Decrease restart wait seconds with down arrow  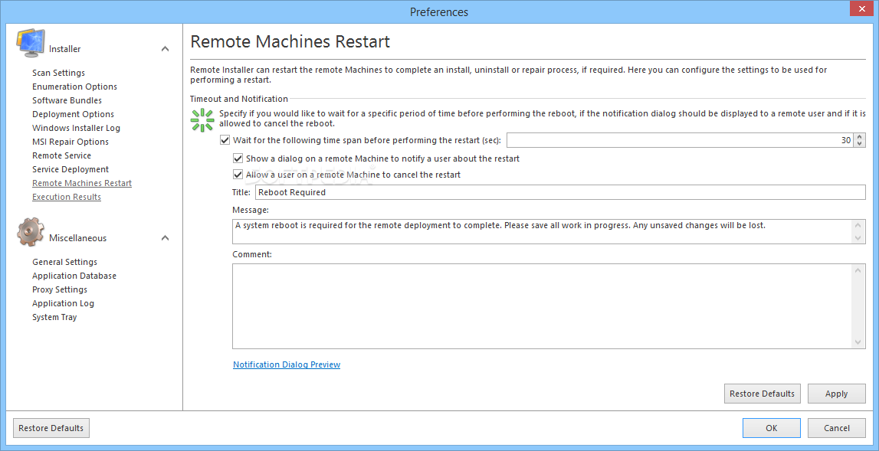coord(860,143)
